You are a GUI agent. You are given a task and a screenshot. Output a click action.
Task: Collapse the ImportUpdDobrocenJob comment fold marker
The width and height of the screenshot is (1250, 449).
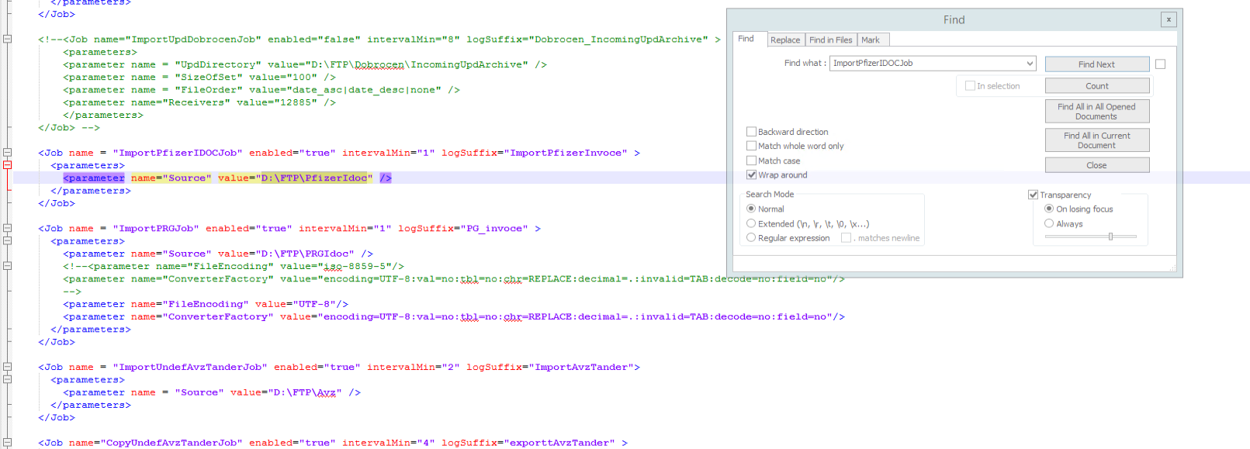pyautogui.click(x=7, y=39)
